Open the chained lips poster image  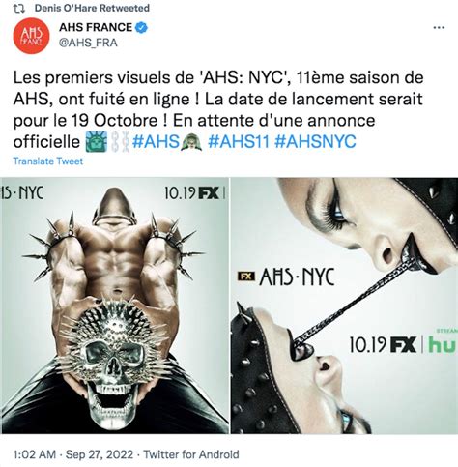tap(345, 306)
